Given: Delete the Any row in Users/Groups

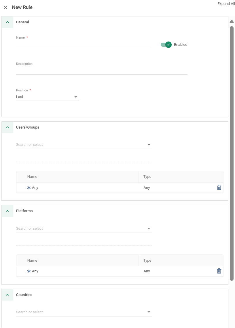Looking at the screenshot, I should click(219, 187).
